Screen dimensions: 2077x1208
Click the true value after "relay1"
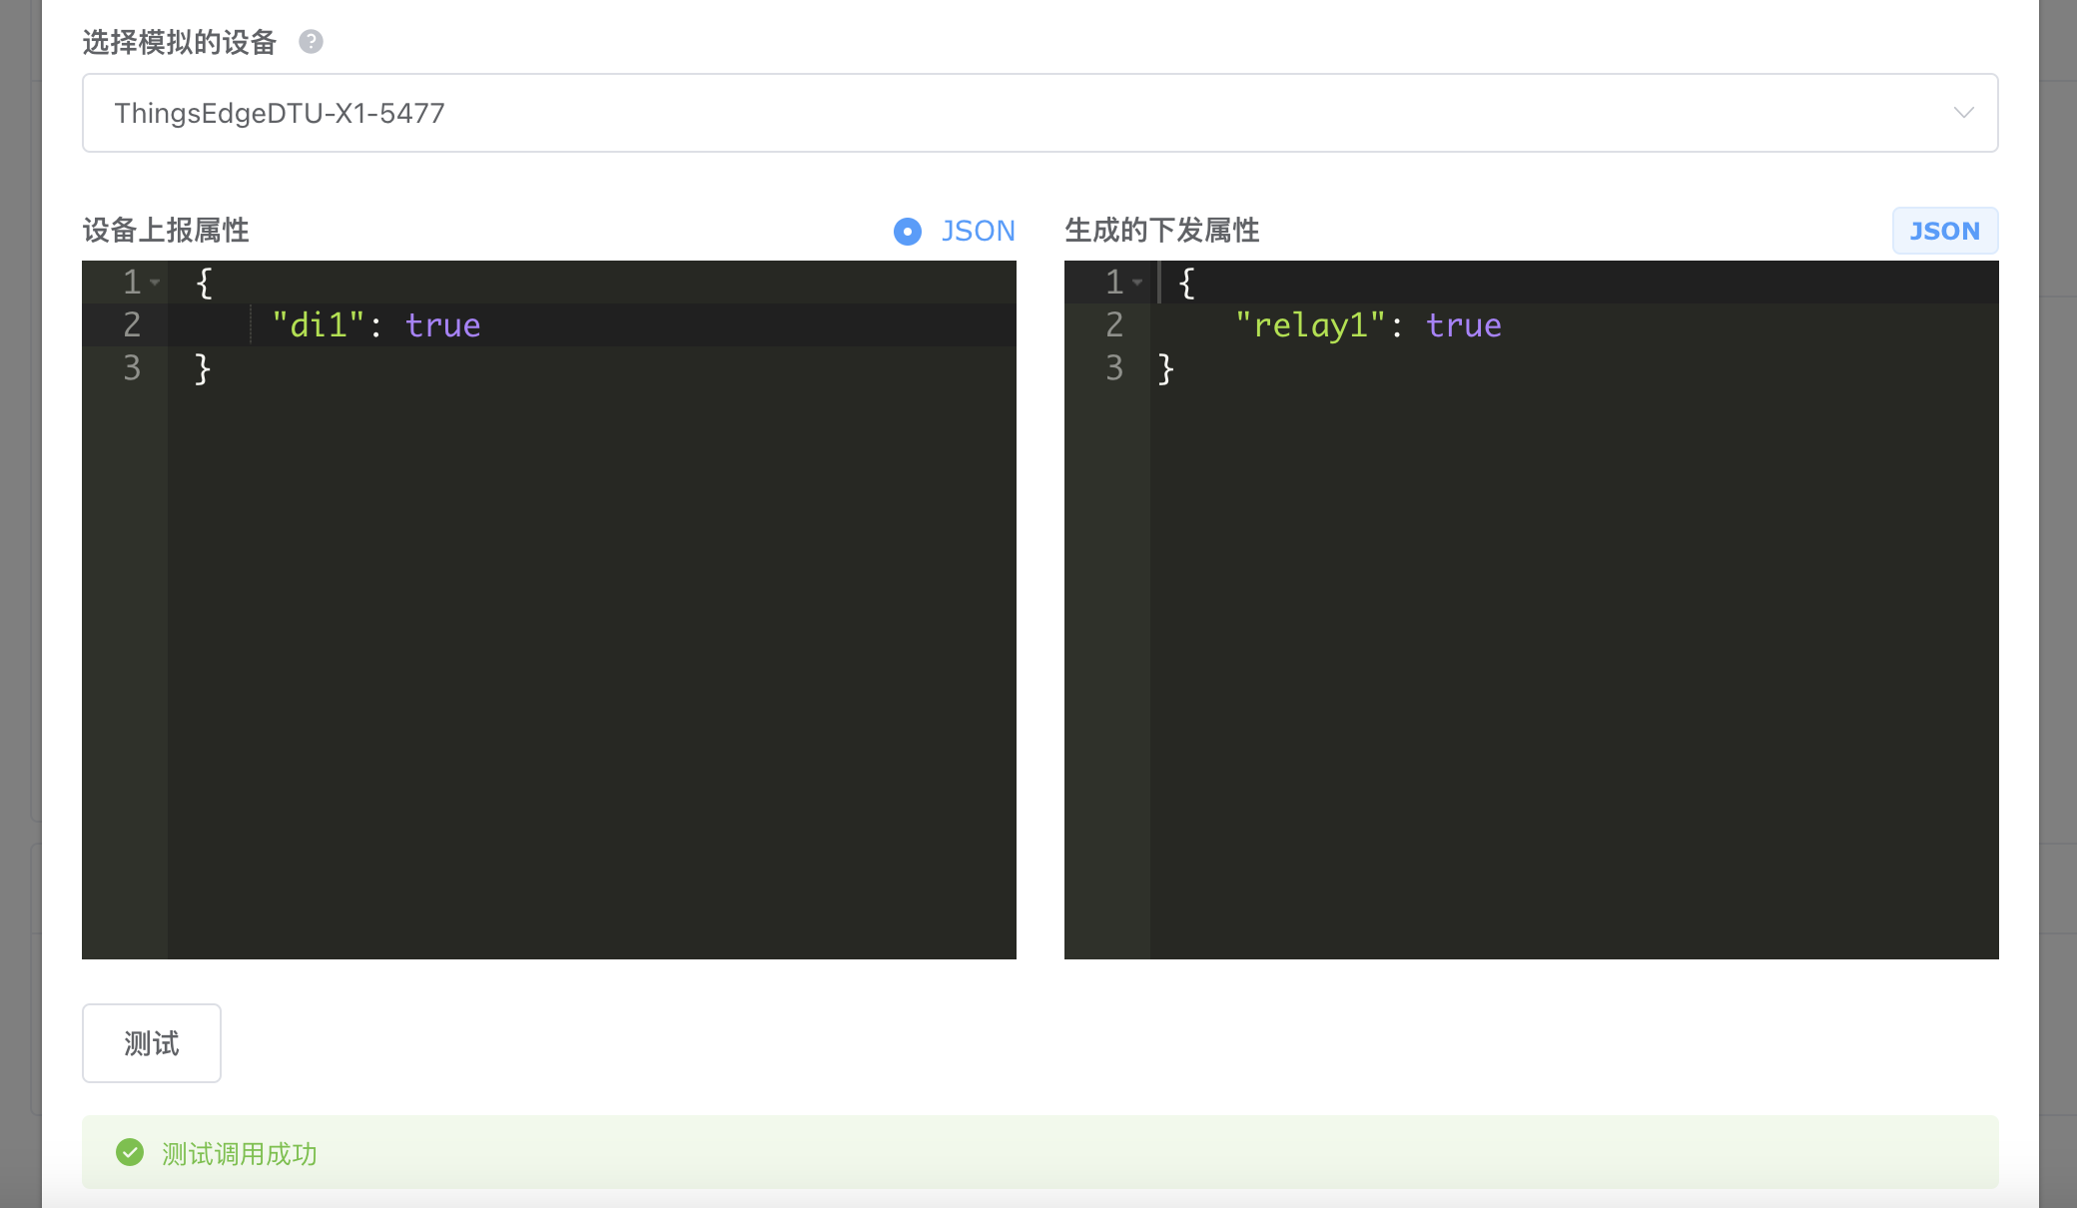point(1463,325)
